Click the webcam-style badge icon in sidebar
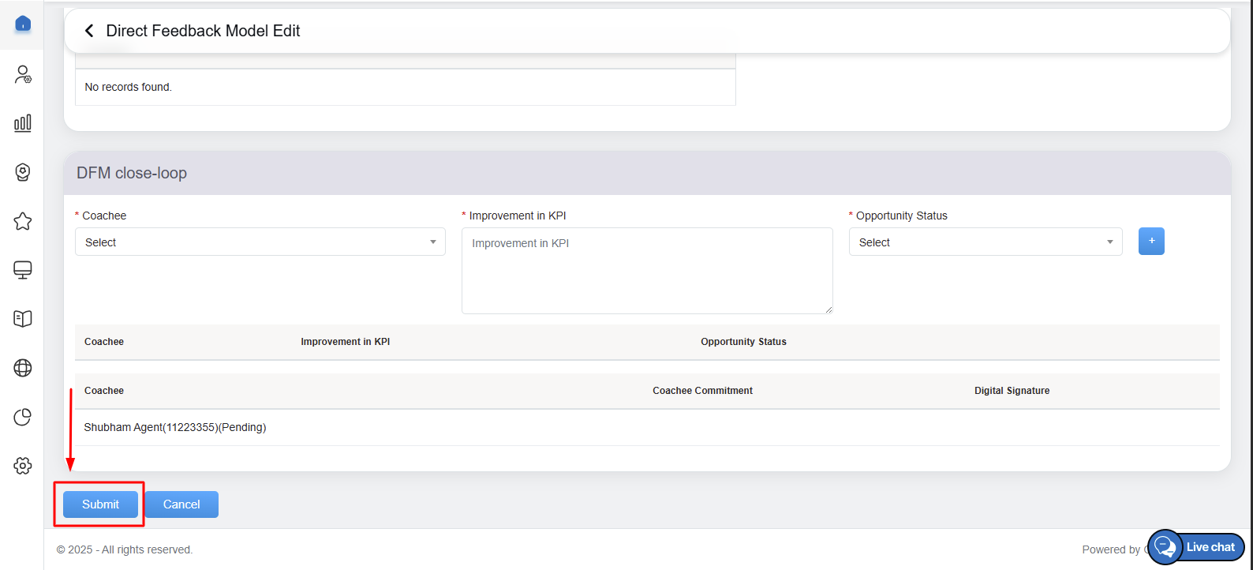1253x570 pixels. coord(23,172)
